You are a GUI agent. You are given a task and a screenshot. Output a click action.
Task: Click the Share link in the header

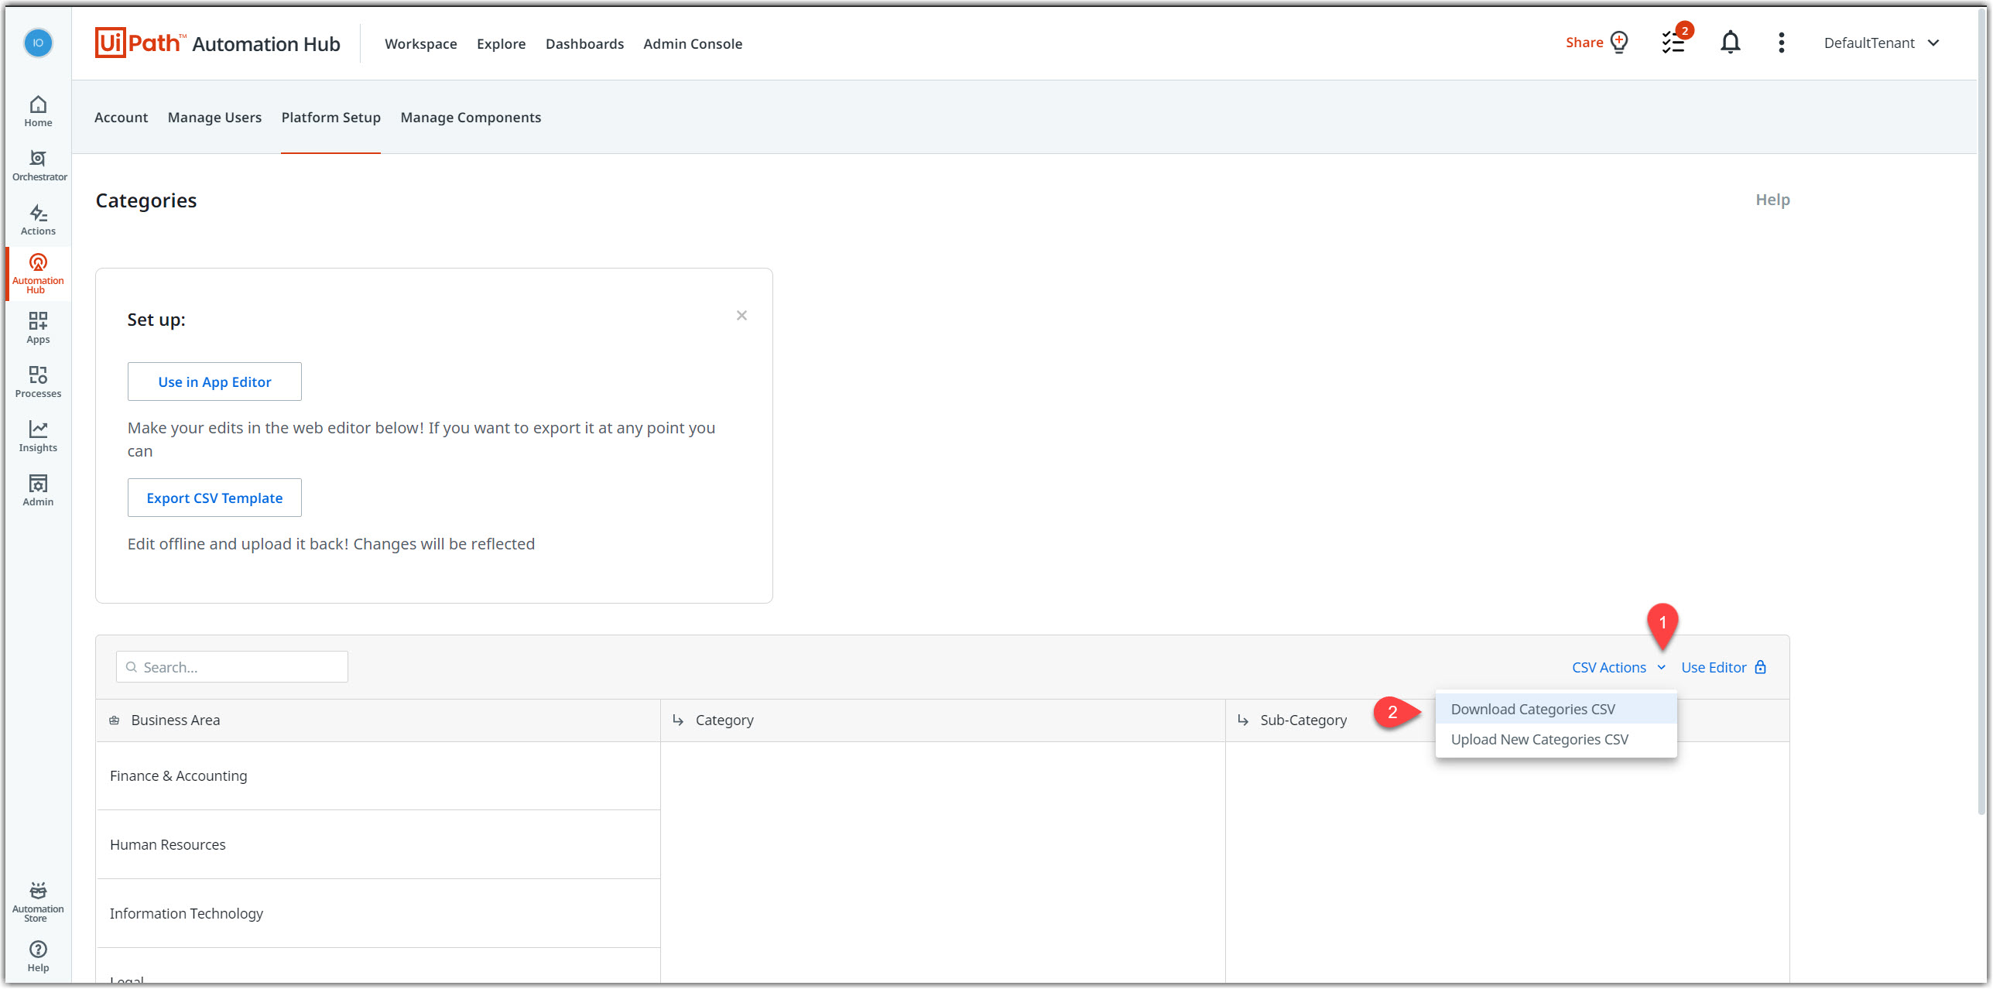[1584, 43]
